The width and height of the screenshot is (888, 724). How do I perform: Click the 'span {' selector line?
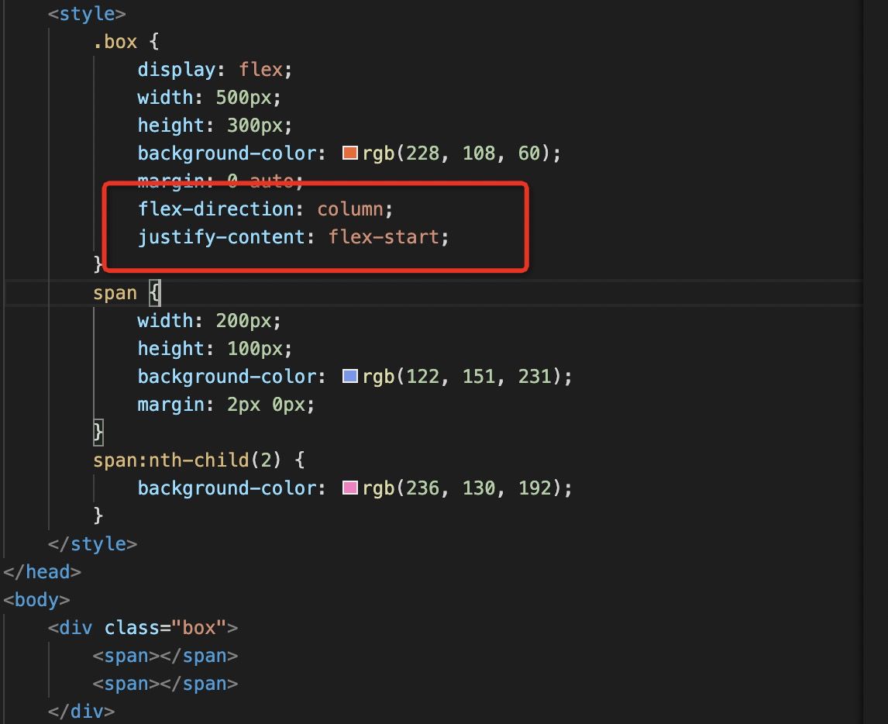pyautogui.click(x=127, y=293)
